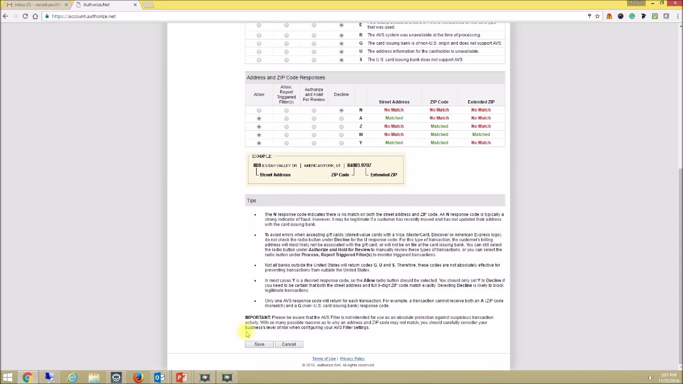Select Decline for response code G
The width and height of the screenshot is (683, 384).
(341, 43)
